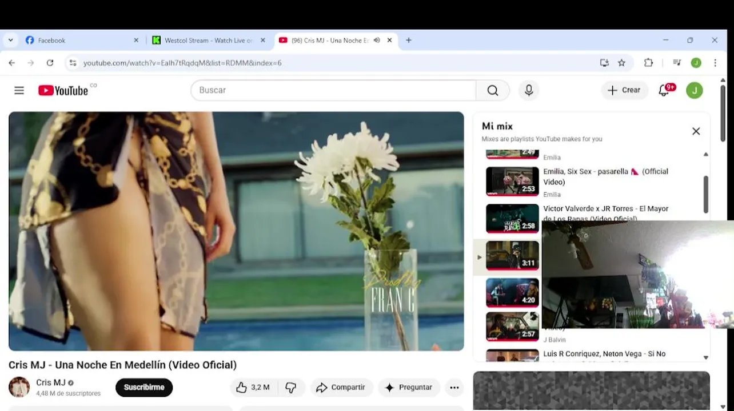Viewport: 734px width, 411px height.
Task: Select the currently playing 3:11 thumbnail
Action: click(x=512, y=255)
